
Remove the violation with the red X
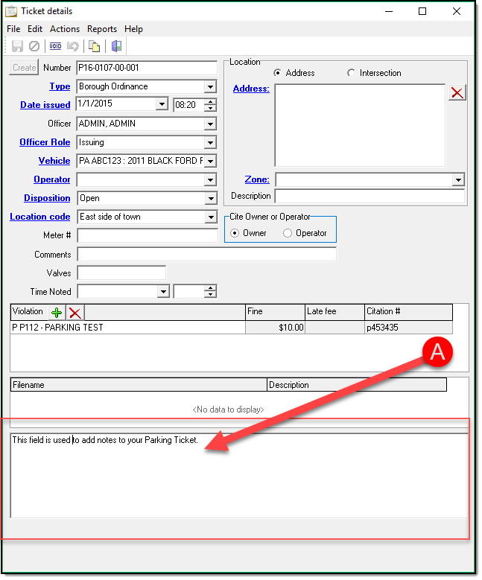click(75, 313)
